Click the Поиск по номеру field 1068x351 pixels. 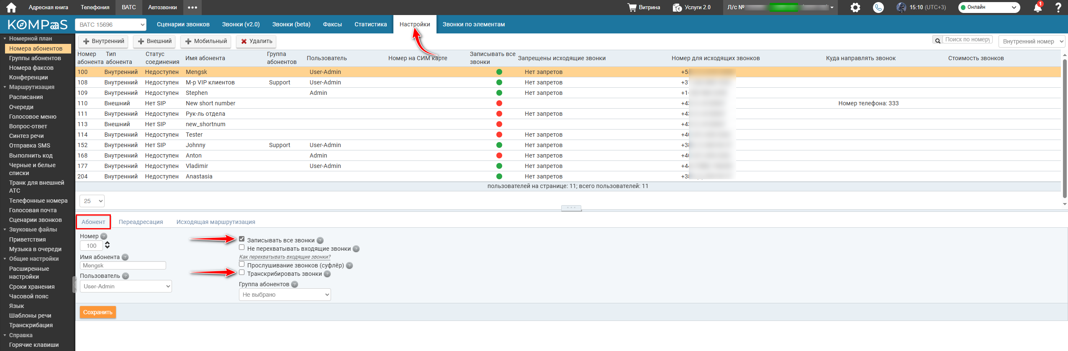point(968,40)
